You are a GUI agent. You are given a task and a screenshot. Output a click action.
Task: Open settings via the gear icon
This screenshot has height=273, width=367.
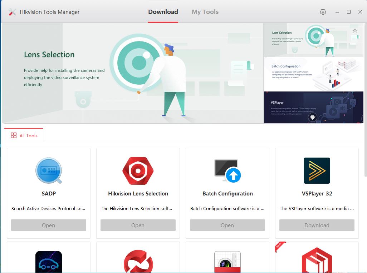(323, 12)
